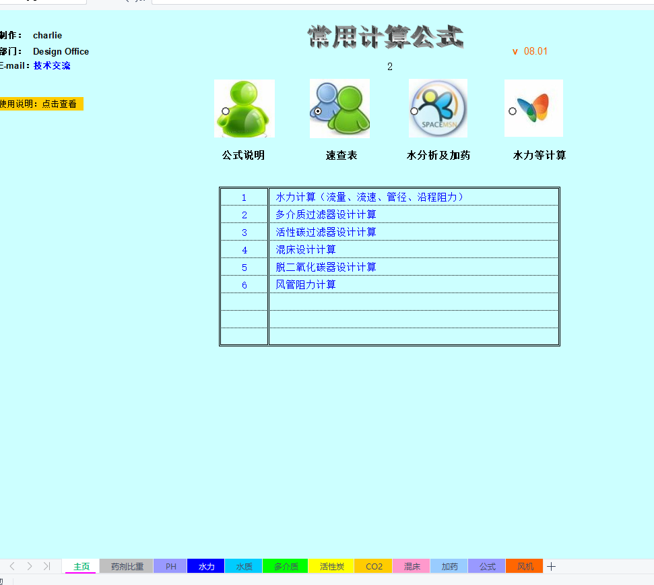The width and height of the screenshot is (654, 585).
Task: Switch to the 药剂比重 sheet tab
Action: [127, 566]
